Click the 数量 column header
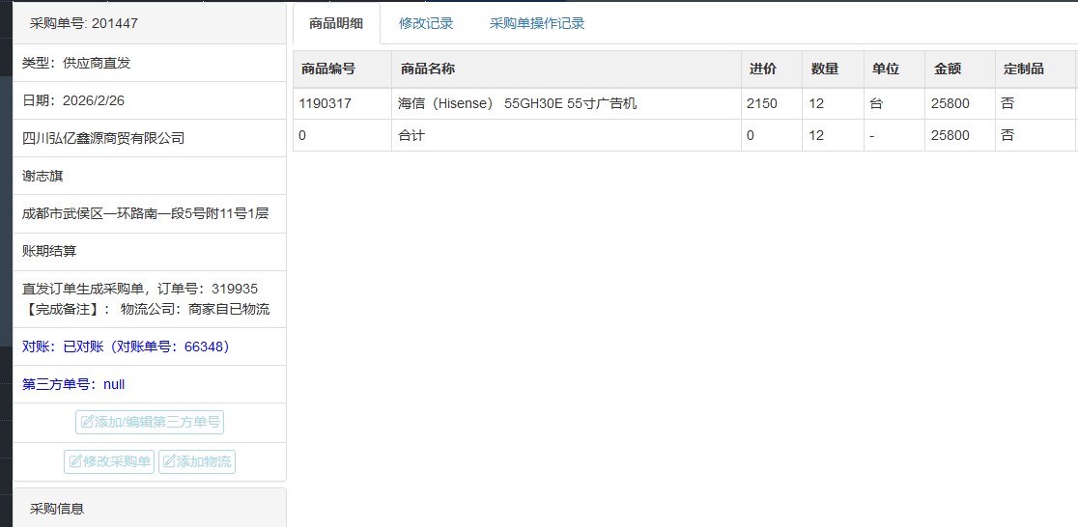The image size is (1078, 527). point(824,69)
